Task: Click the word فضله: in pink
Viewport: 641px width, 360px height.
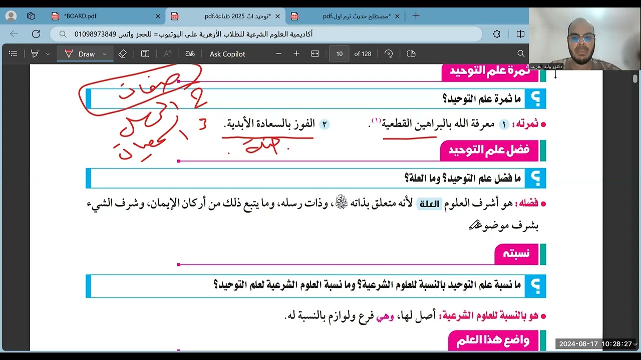Action: 527,203
